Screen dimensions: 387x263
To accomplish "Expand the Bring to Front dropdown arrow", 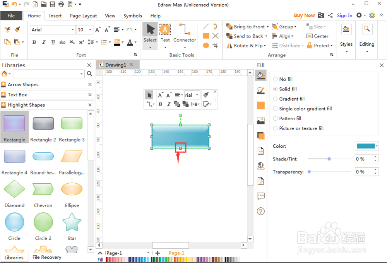I will click(268, 27).
